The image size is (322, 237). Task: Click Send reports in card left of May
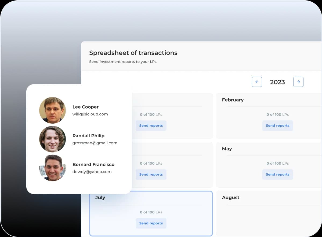151,174
